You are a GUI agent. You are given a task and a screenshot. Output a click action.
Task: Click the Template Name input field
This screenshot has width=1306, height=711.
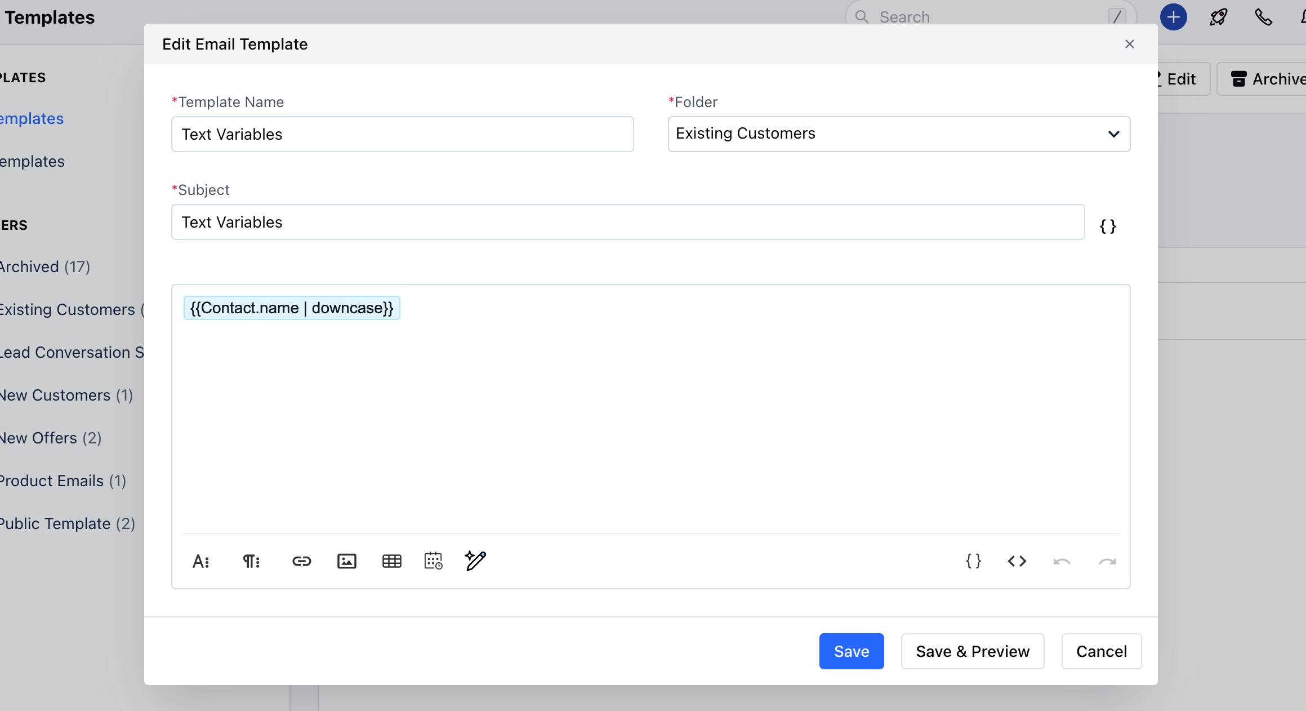(402, 134)
